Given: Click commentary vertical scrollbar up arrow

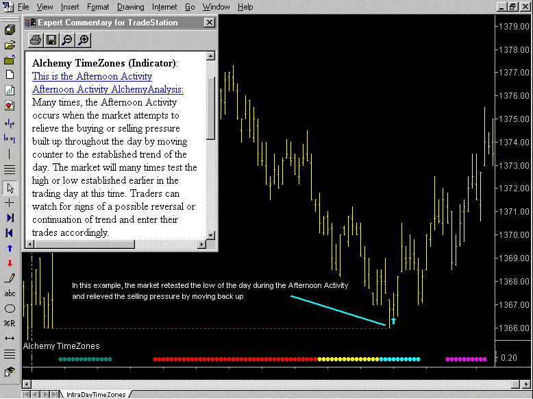Looking at the screenshot, I should tap(210, 56).
